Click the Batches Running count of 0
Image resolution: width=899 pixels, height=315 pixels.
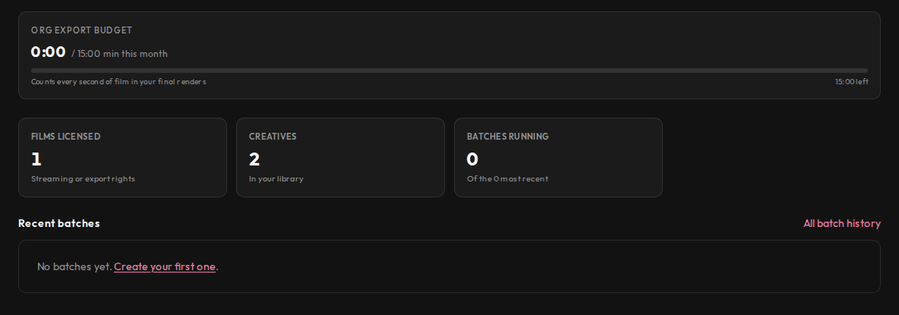[472, 159]
